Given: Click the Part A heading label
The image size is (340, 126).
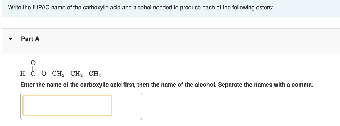Looking at the screenshot, I should 30,39.
